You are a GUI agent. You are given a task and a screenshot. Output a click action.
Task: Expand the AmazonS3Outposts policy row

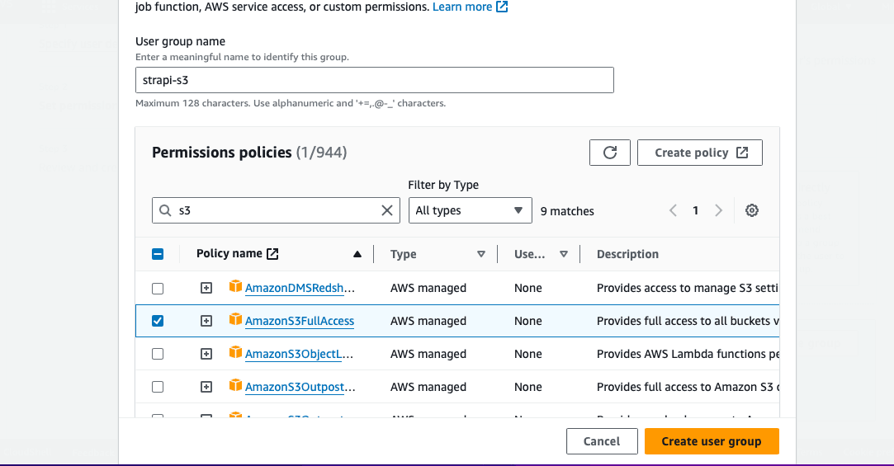(206, 388)
